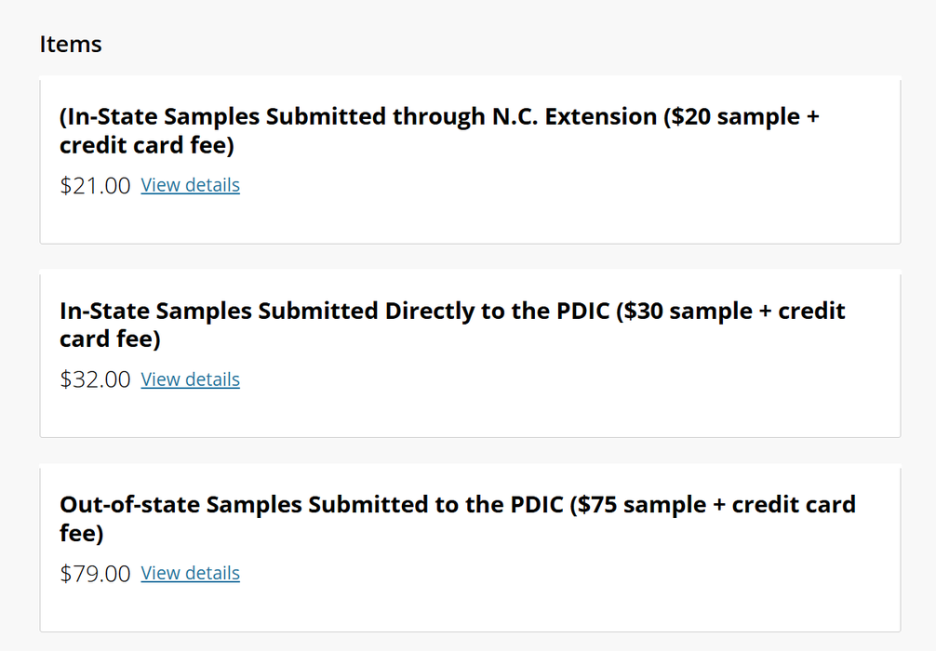Click the Items heading

pos(71,44)
